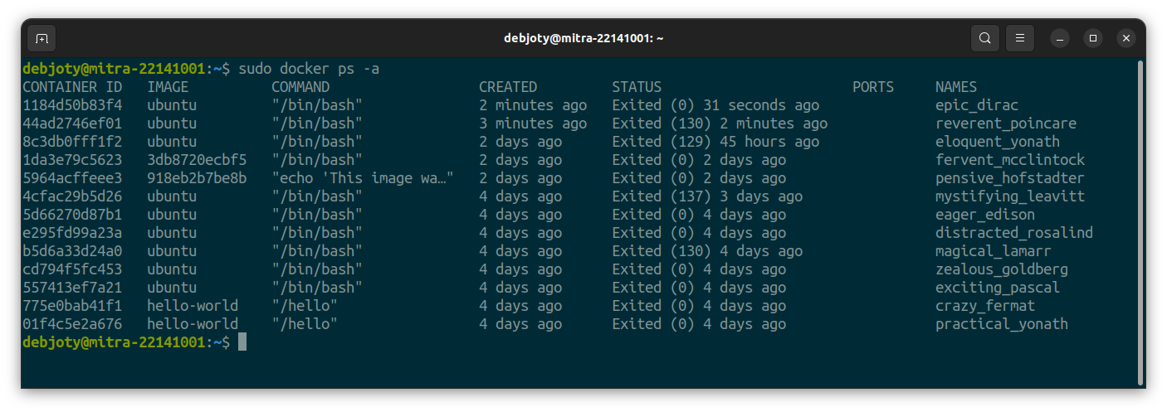
Task: Click container name eager_edison
Action: 985,215
